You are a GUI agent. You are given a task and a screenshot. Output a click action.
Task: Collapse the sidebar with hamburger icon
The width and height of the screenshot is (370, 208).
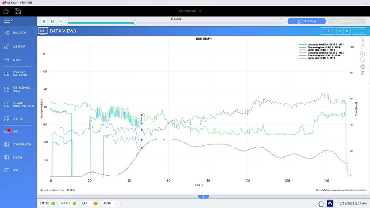click(8, 21)
